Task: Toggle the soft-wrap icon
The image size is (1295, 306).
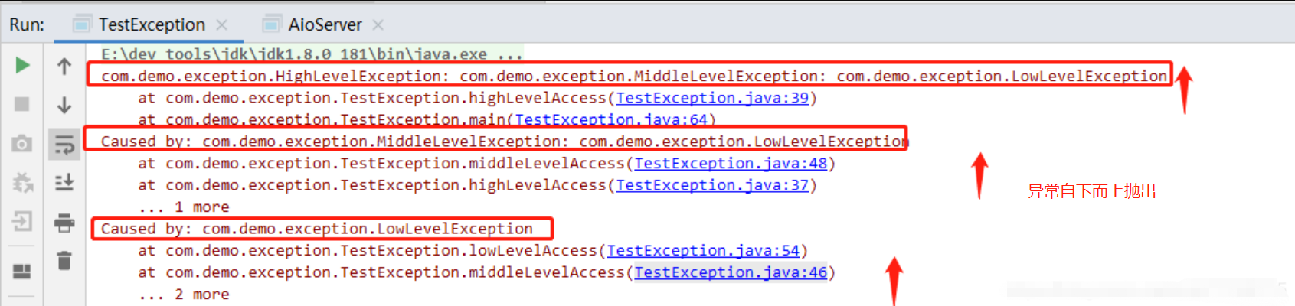Action: click(64, 144)
